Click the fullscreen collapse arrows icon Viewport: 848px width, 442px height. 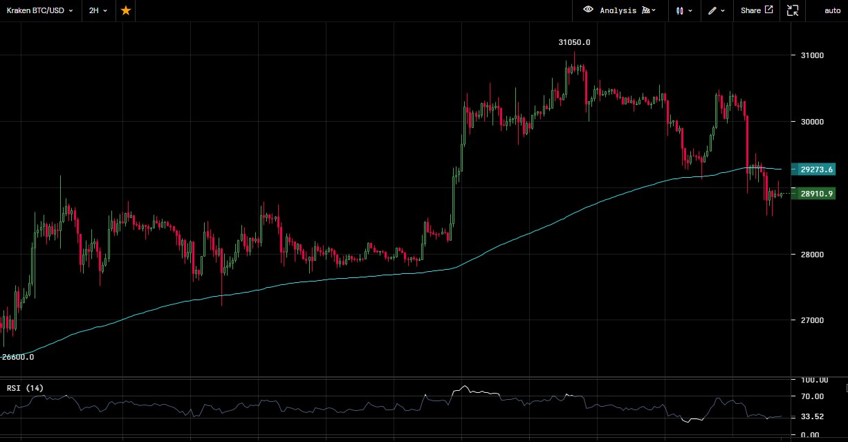[x=793, y=10]
